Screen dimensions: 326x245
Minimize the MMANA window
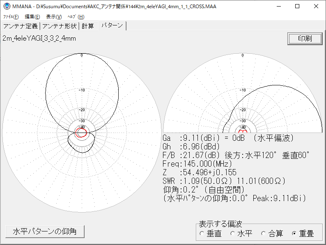click(x=278, y=7)
